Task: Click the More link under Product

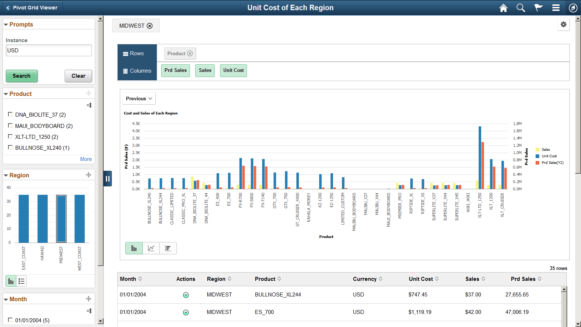Action: 86,159
